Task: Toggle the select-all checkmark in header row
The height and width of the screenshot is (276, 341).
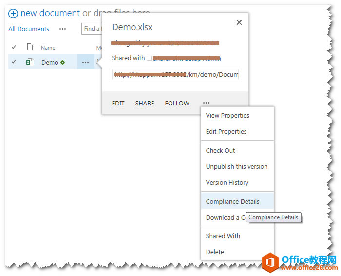Action: point(14,47)
